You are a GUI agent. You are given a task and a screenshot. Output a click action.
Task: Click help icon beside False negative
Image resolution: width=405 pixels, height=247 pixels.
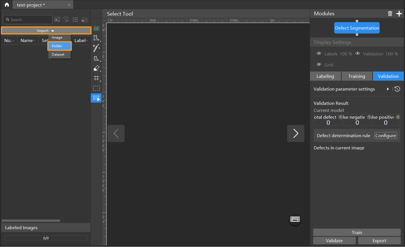pyautogui.click(x=369, y=117)
